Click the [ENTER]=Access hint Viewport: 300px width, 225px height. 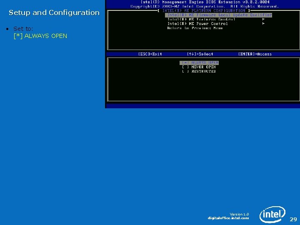coord(255,54)
